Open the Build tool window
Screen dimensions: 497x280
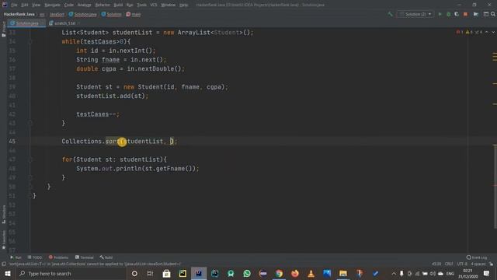[106, 257]
